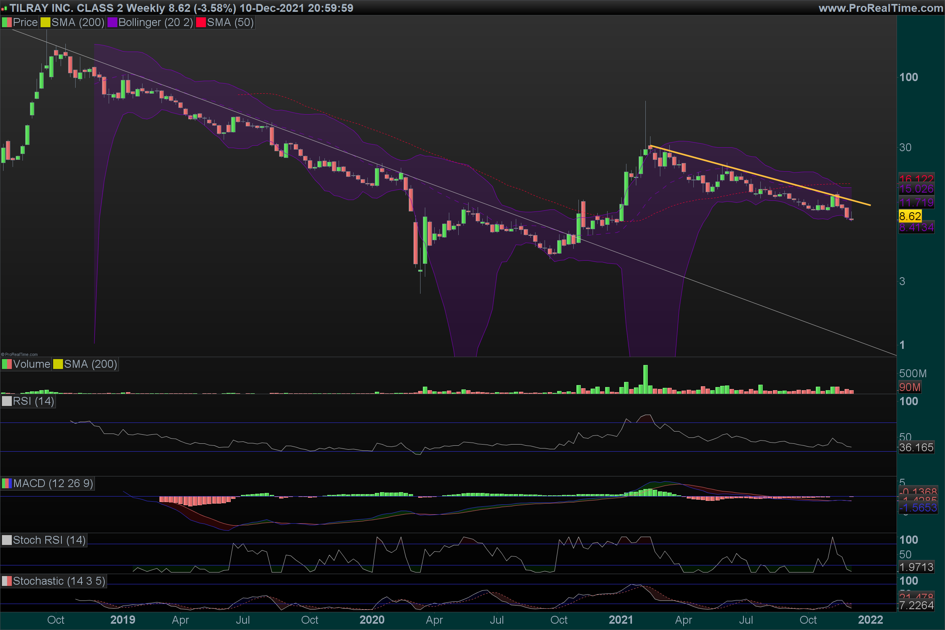Viewport: 945px width, 630px height.
Task: Click the RSI (14) panel icon
Action: (7, 401)
